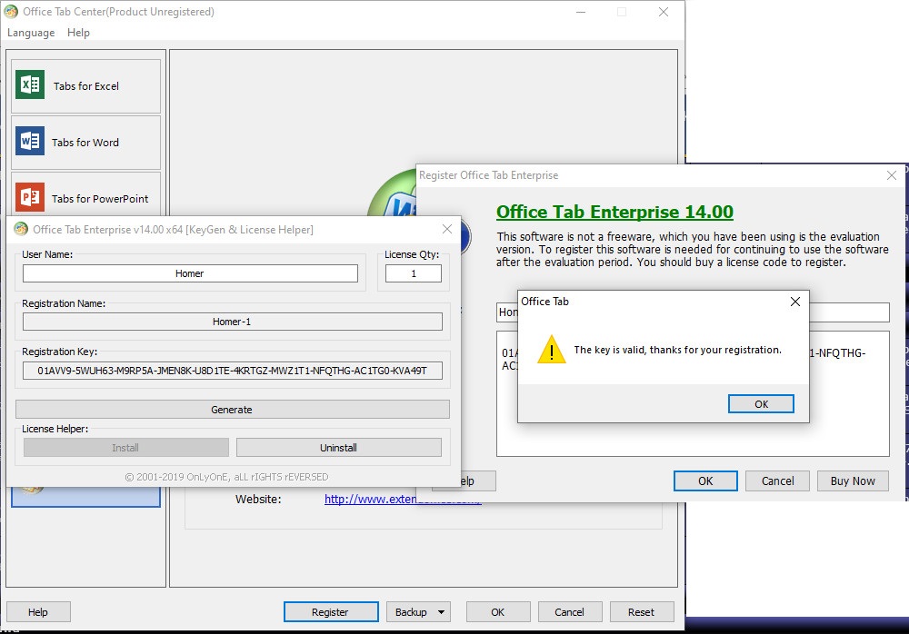
Task: Click the Office Tab Enterprise 14.00 heading link
Action: coord(614,213)
